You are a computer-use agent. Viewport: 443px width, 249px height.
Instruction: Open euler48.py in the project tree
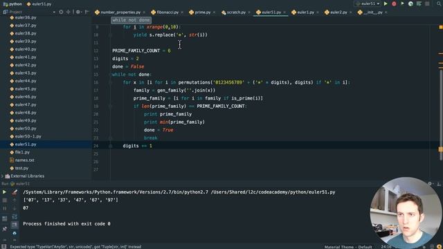coord(26,112)
